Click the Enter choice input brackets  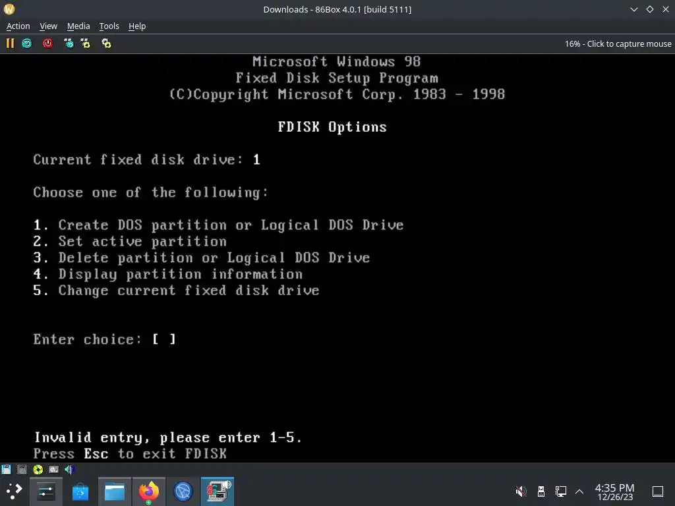point(163,339)
